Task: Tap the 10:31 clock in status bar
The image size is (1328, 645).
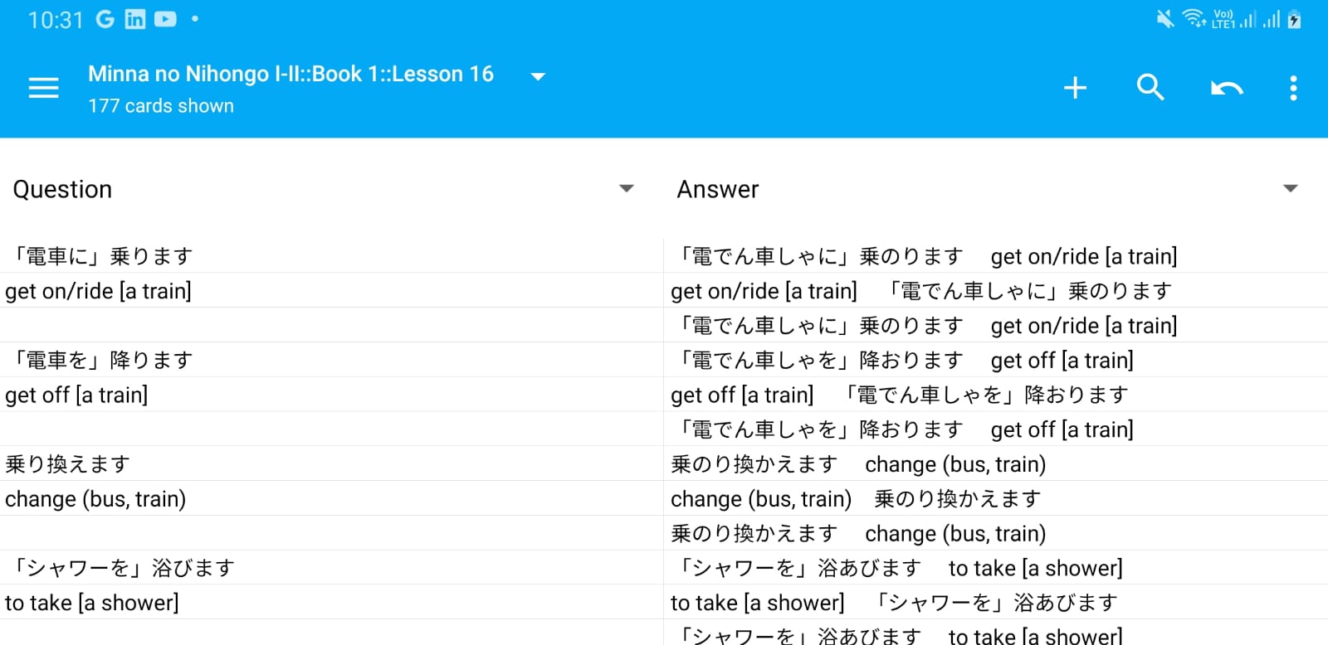Action: click(x=56, y=20)
